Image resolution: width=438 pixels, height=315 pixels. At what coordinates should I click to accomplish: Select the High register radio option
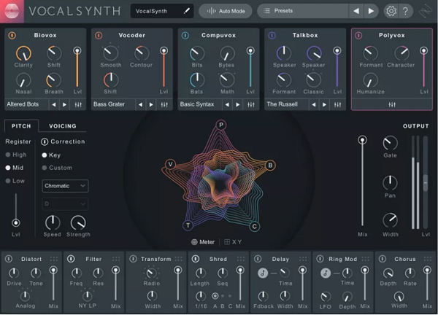click(x=9, y=155)
